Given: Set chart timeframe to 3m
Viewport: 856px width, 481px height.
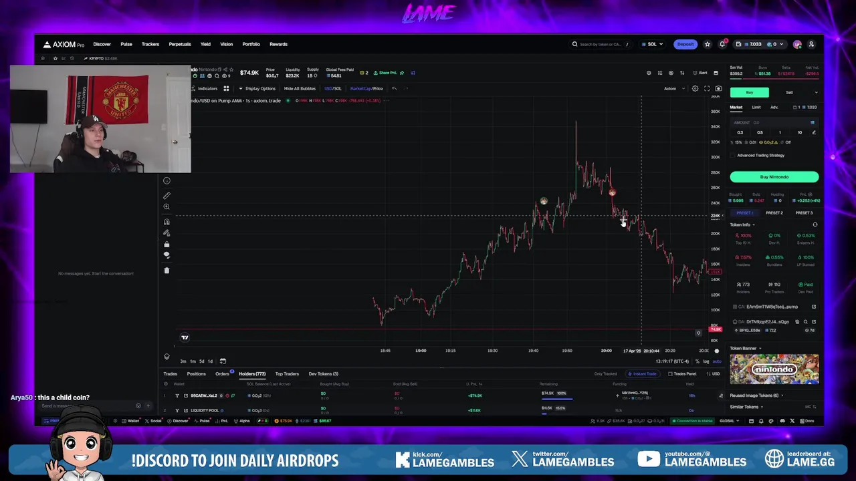Looking at the screenshot, I should pos(183,361).
